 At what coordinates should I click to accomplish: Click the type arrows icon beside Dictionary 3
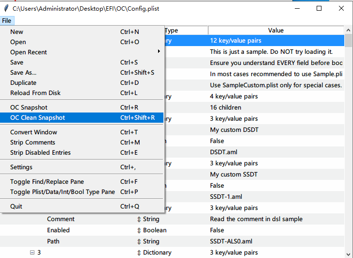[x=139, y=253]
